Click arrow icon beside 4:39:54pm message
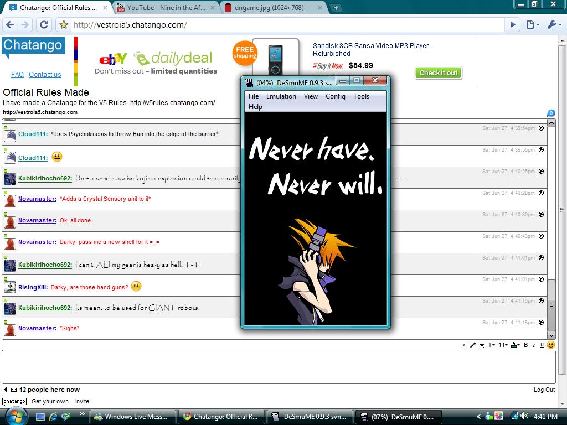 [542, 128]
